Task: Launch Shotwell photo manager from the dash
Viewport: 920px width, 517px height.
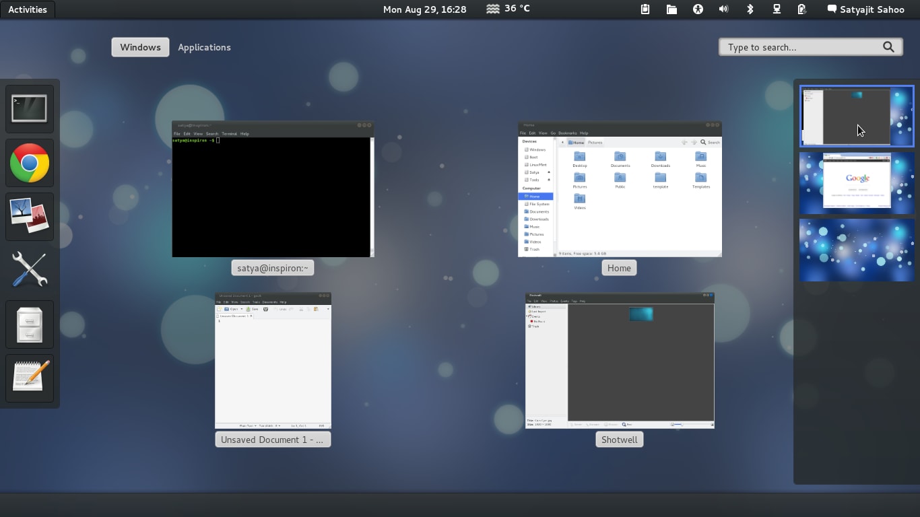Action: tap(30, 217)
